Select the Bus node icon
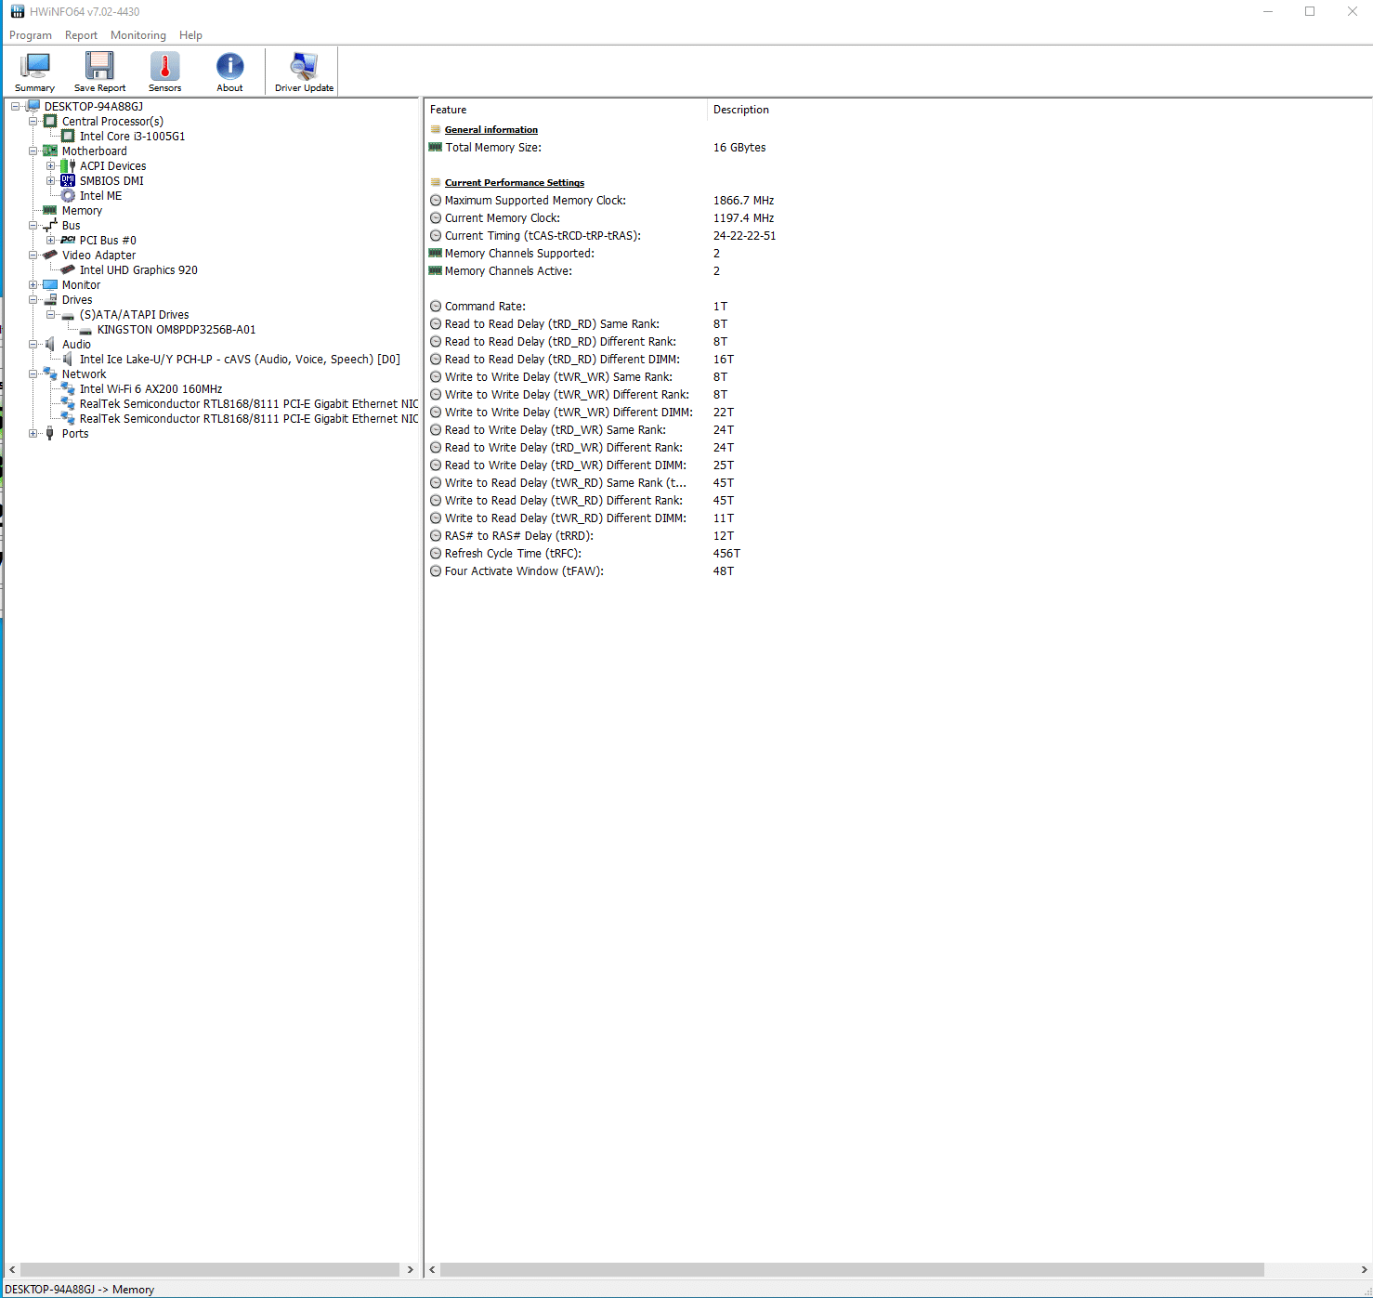 [50, 225]
